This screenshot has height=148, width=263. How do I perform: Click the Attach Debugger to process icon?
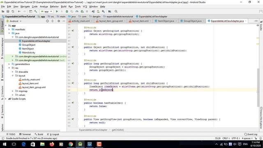click(82, 12)
